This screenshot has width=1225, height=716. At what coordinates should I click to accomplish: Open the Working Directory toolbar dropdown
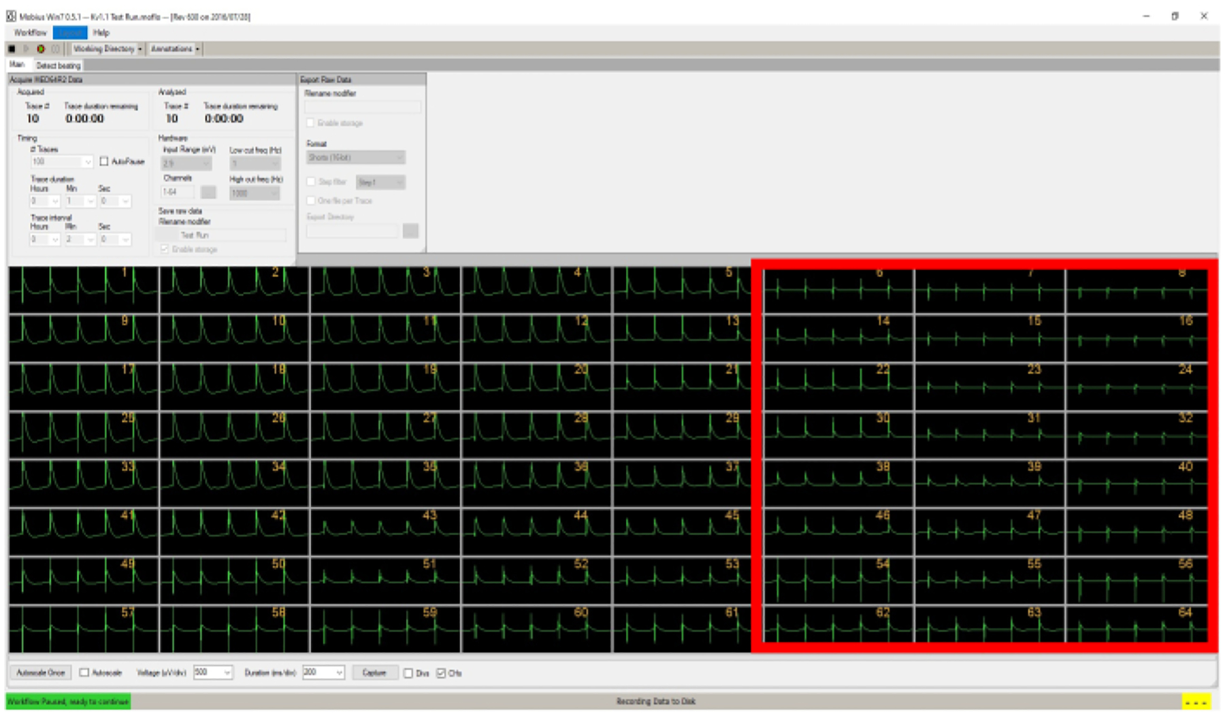click(x=107, y=49)
